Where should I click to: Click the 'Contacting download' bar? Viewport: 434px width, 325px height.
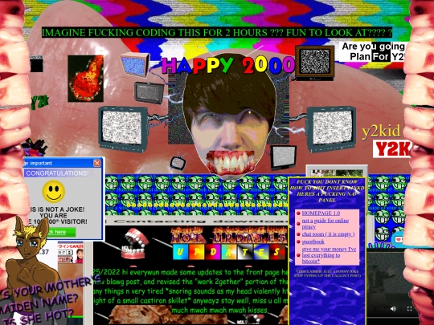[x=197, y=221]
